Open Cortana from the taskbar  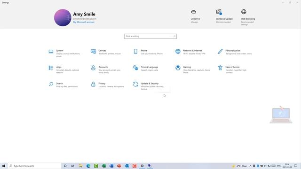(x=65, y=166)
